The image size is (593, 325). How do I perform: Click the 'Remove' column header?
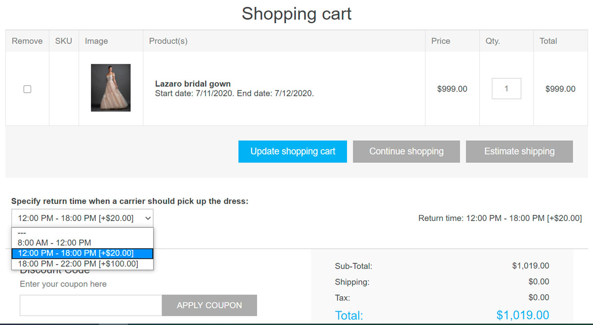point(27,41)
